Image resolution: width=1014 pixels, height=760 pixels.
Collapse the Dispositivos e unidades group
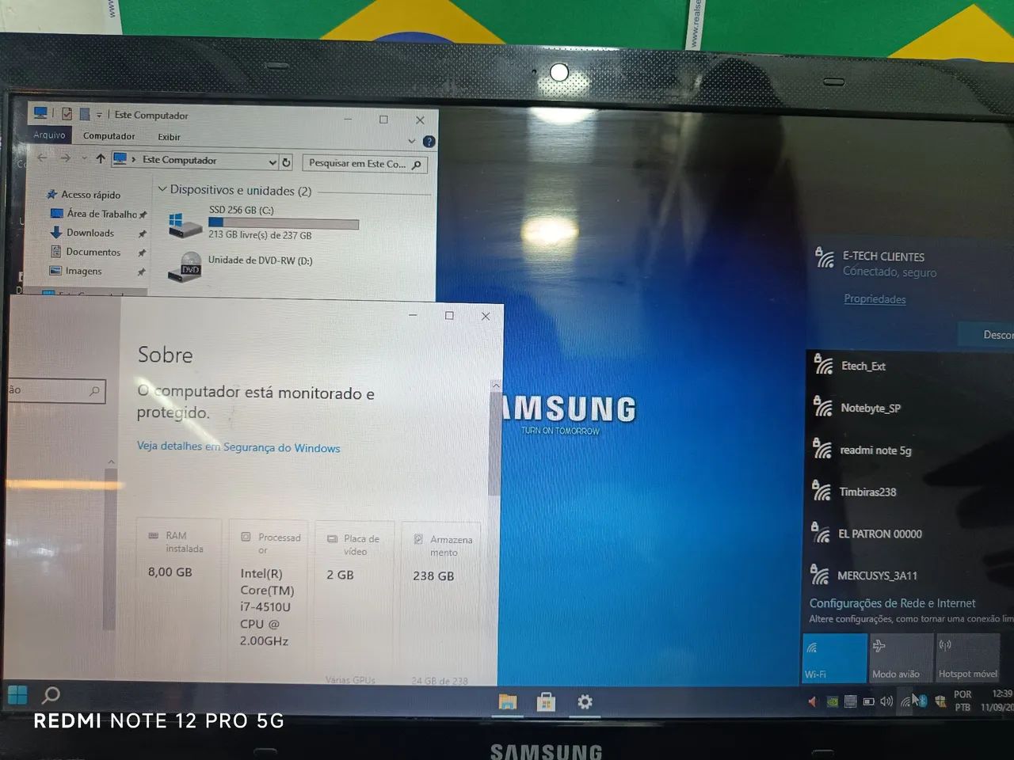tap(162, 189)
